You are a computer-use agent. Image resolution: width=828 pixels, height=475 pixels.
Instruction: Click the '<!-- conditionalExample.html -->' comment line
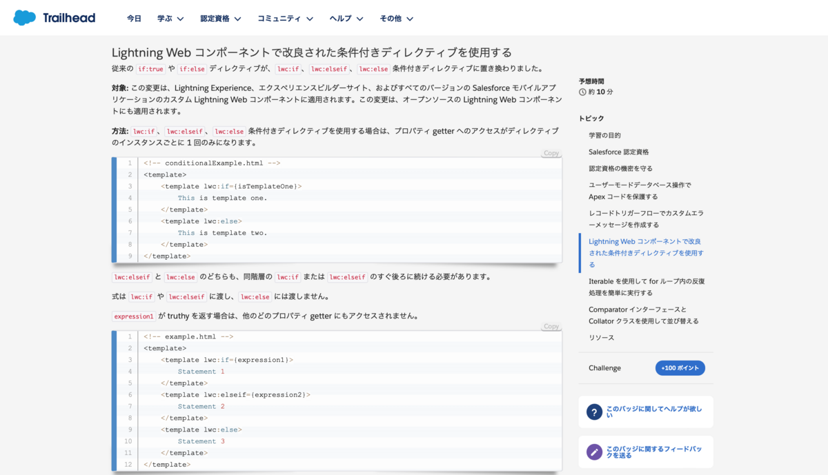[212, 163]
